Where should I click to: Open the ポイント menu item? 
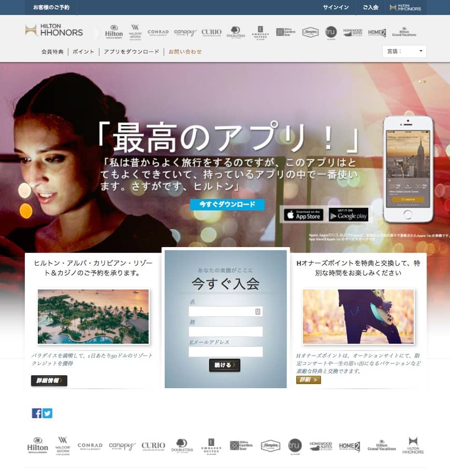click(x=83, y=52)
